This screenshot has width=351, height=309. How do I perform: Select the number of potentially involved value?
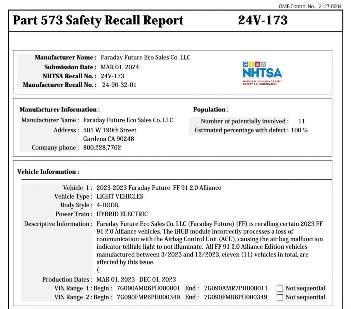click(302, 121)
